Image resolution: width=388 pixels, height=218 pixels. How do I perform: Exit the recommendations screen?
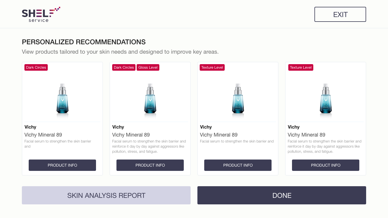340,14
